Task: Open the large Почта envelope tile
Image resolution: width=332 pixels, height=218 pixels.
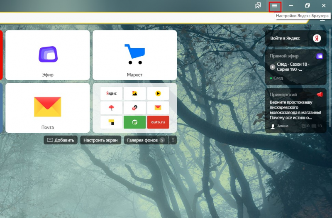Action: click(47, 108)
